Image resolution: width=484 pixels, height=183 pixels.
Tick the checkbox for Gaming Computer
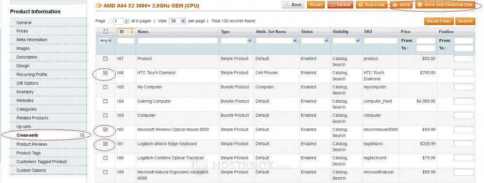tap(105, 101)
